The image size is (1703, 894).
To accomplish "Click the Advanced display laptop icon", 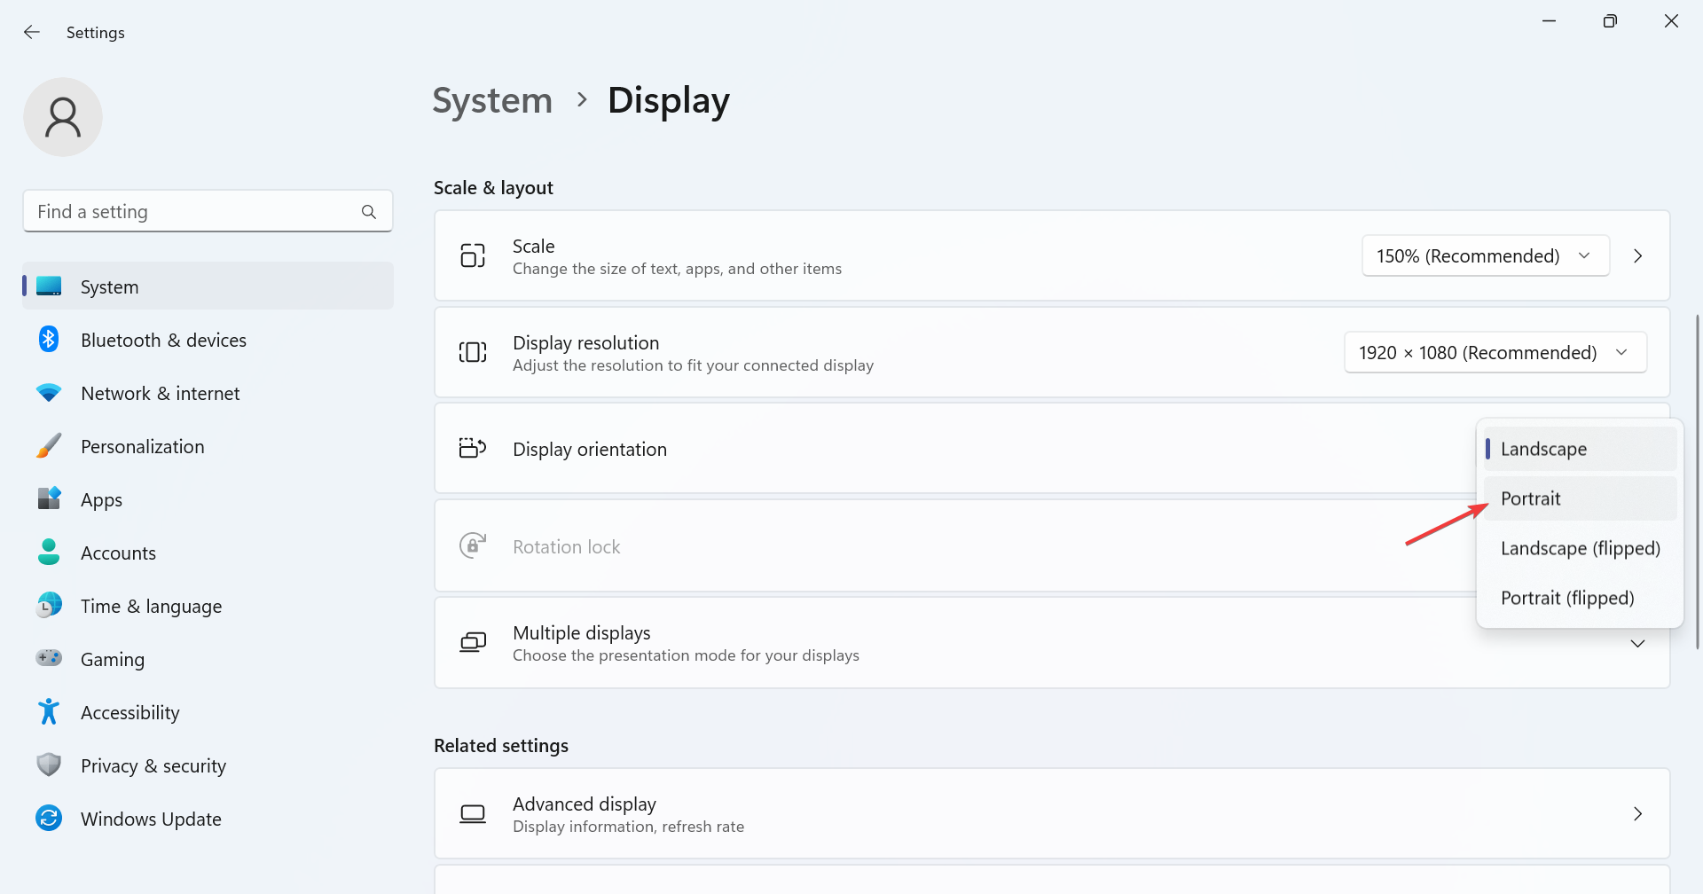I will tap(473, 813).
